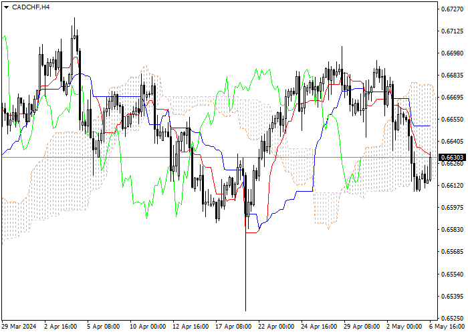Select the current price label 0.66303
The width and height of the screenshot is (468, 334).
coord(452,157)
